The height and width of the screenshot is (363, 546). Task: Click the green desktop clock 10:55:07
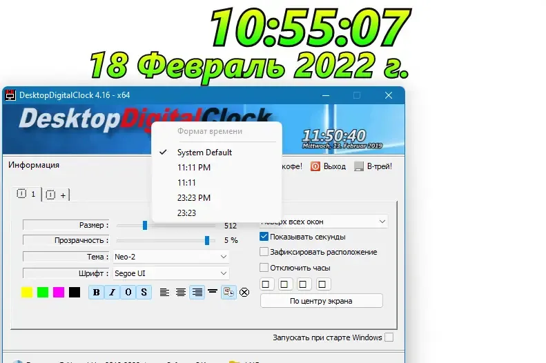[x=310, y=28]
